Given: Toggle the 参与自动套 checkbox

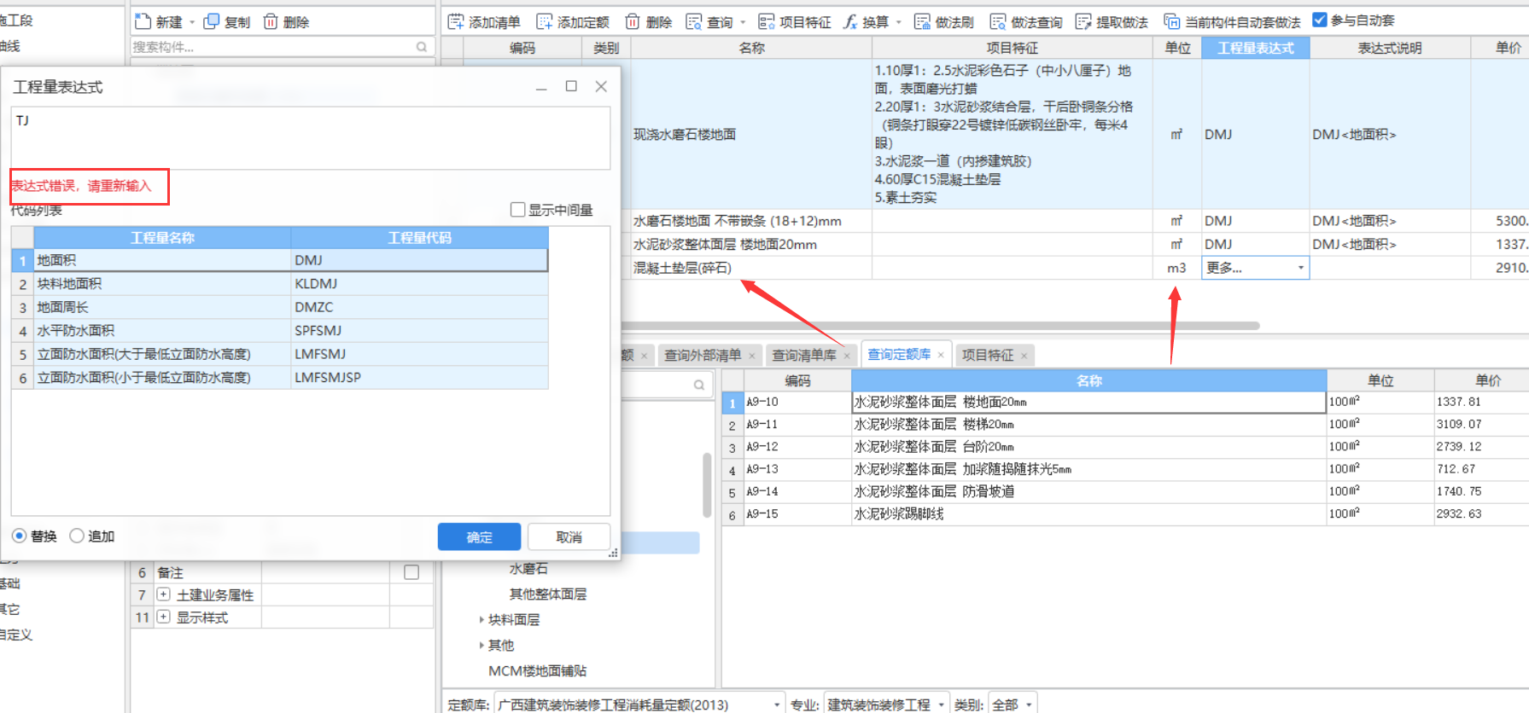Looking at the screenshot, I should tap(1320, 20).
